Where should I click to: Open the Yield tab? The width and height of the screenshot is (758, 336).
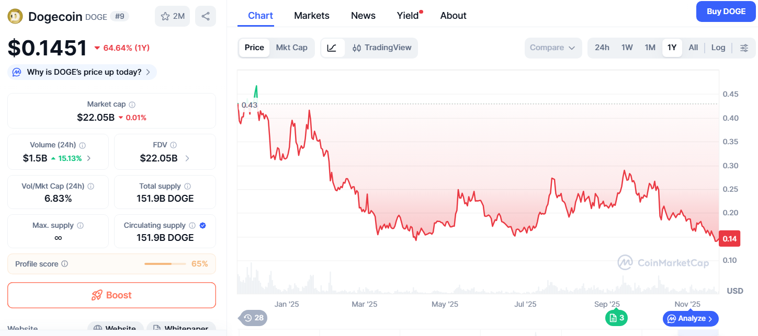(408, 16)
